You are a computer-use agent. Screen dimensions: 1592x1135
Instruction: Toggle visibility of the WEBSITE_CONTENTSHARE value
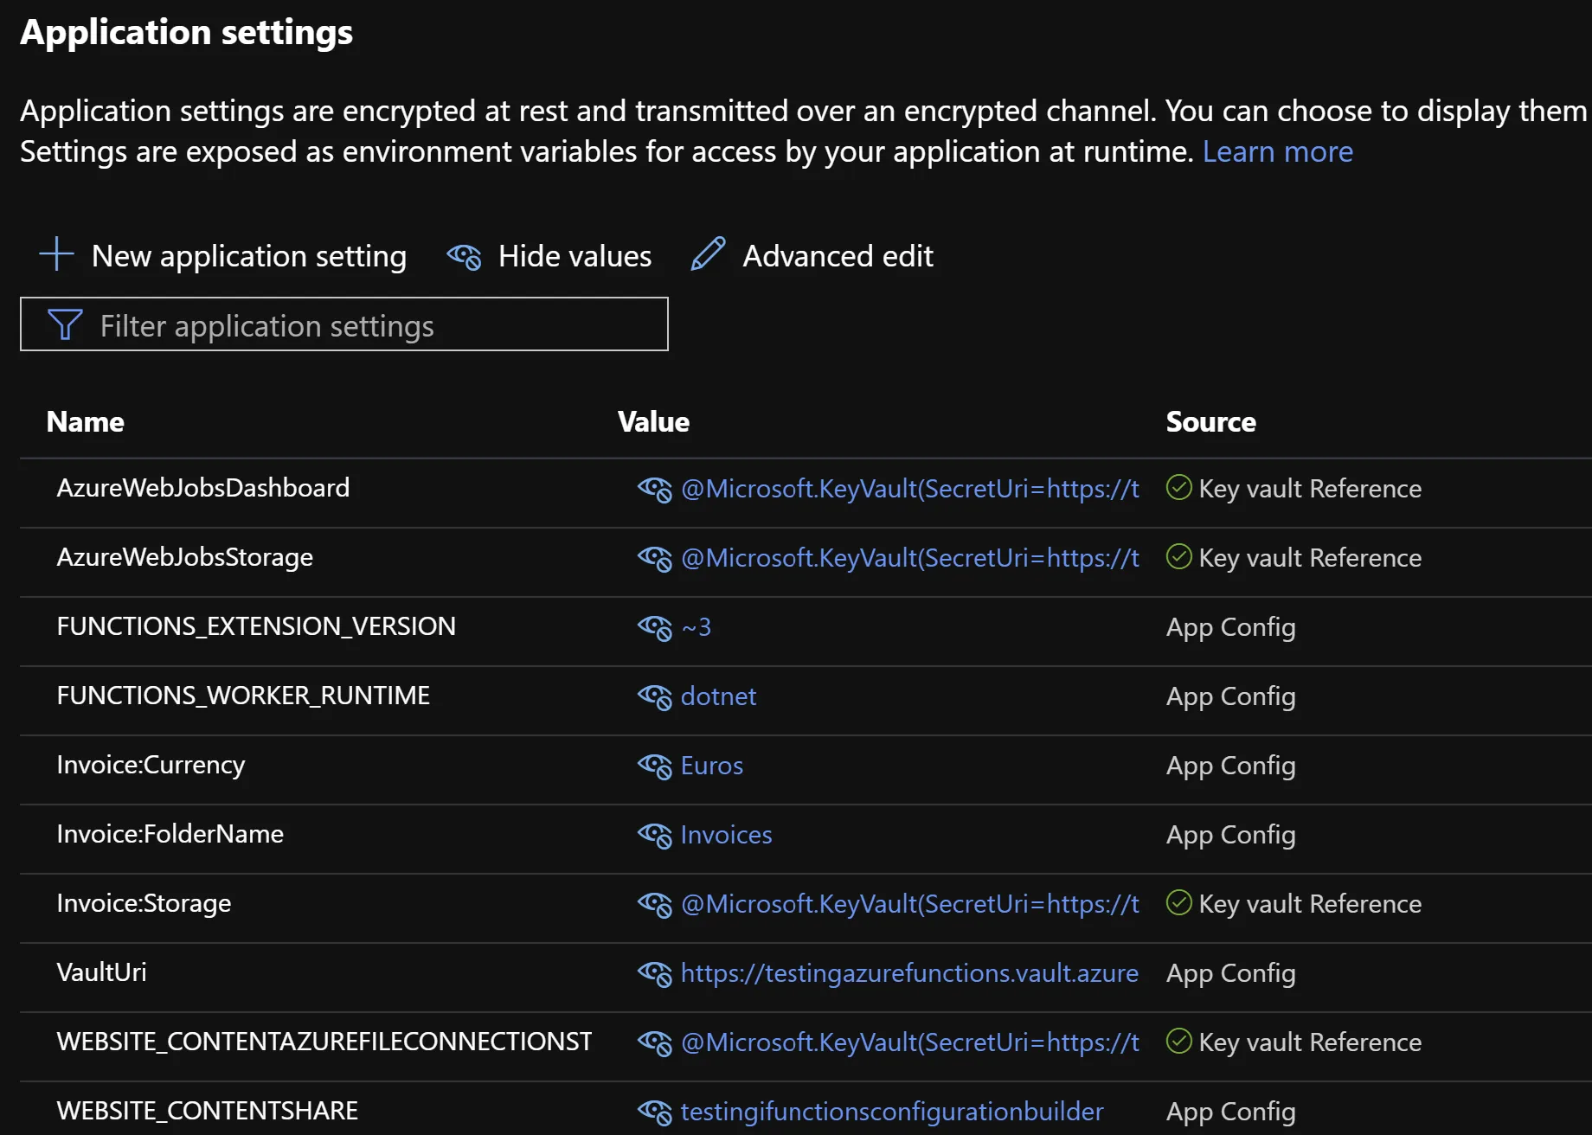point(656,1113)
